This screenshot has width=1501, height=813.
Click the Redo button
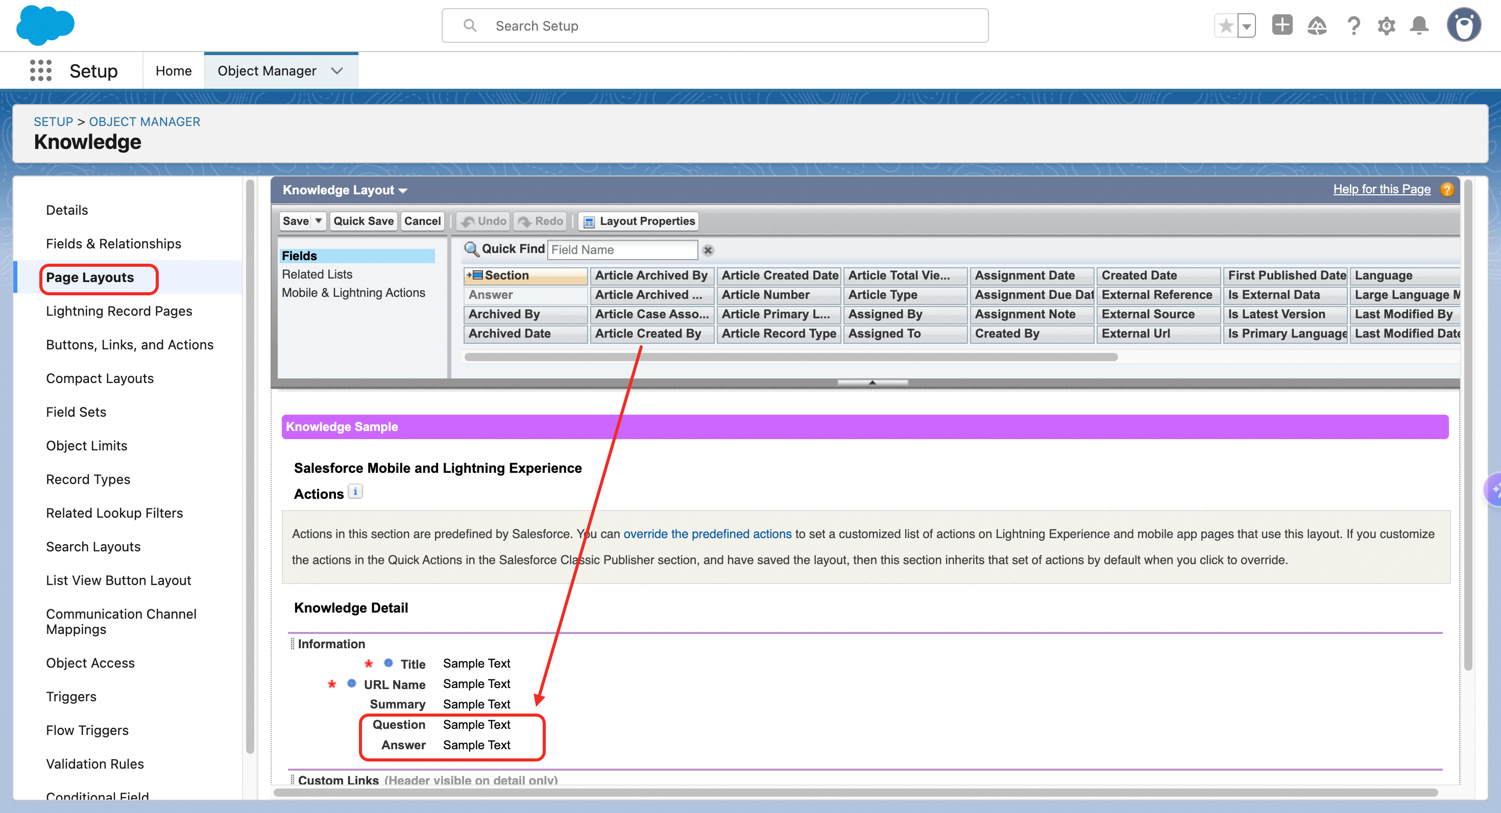click(x=541, y=221)
